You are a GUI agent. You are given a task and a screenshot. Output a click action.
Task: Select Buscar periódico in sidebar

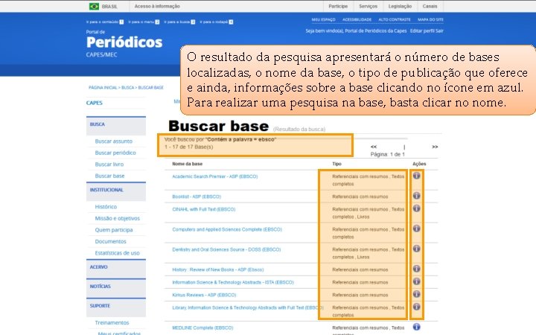115,153
